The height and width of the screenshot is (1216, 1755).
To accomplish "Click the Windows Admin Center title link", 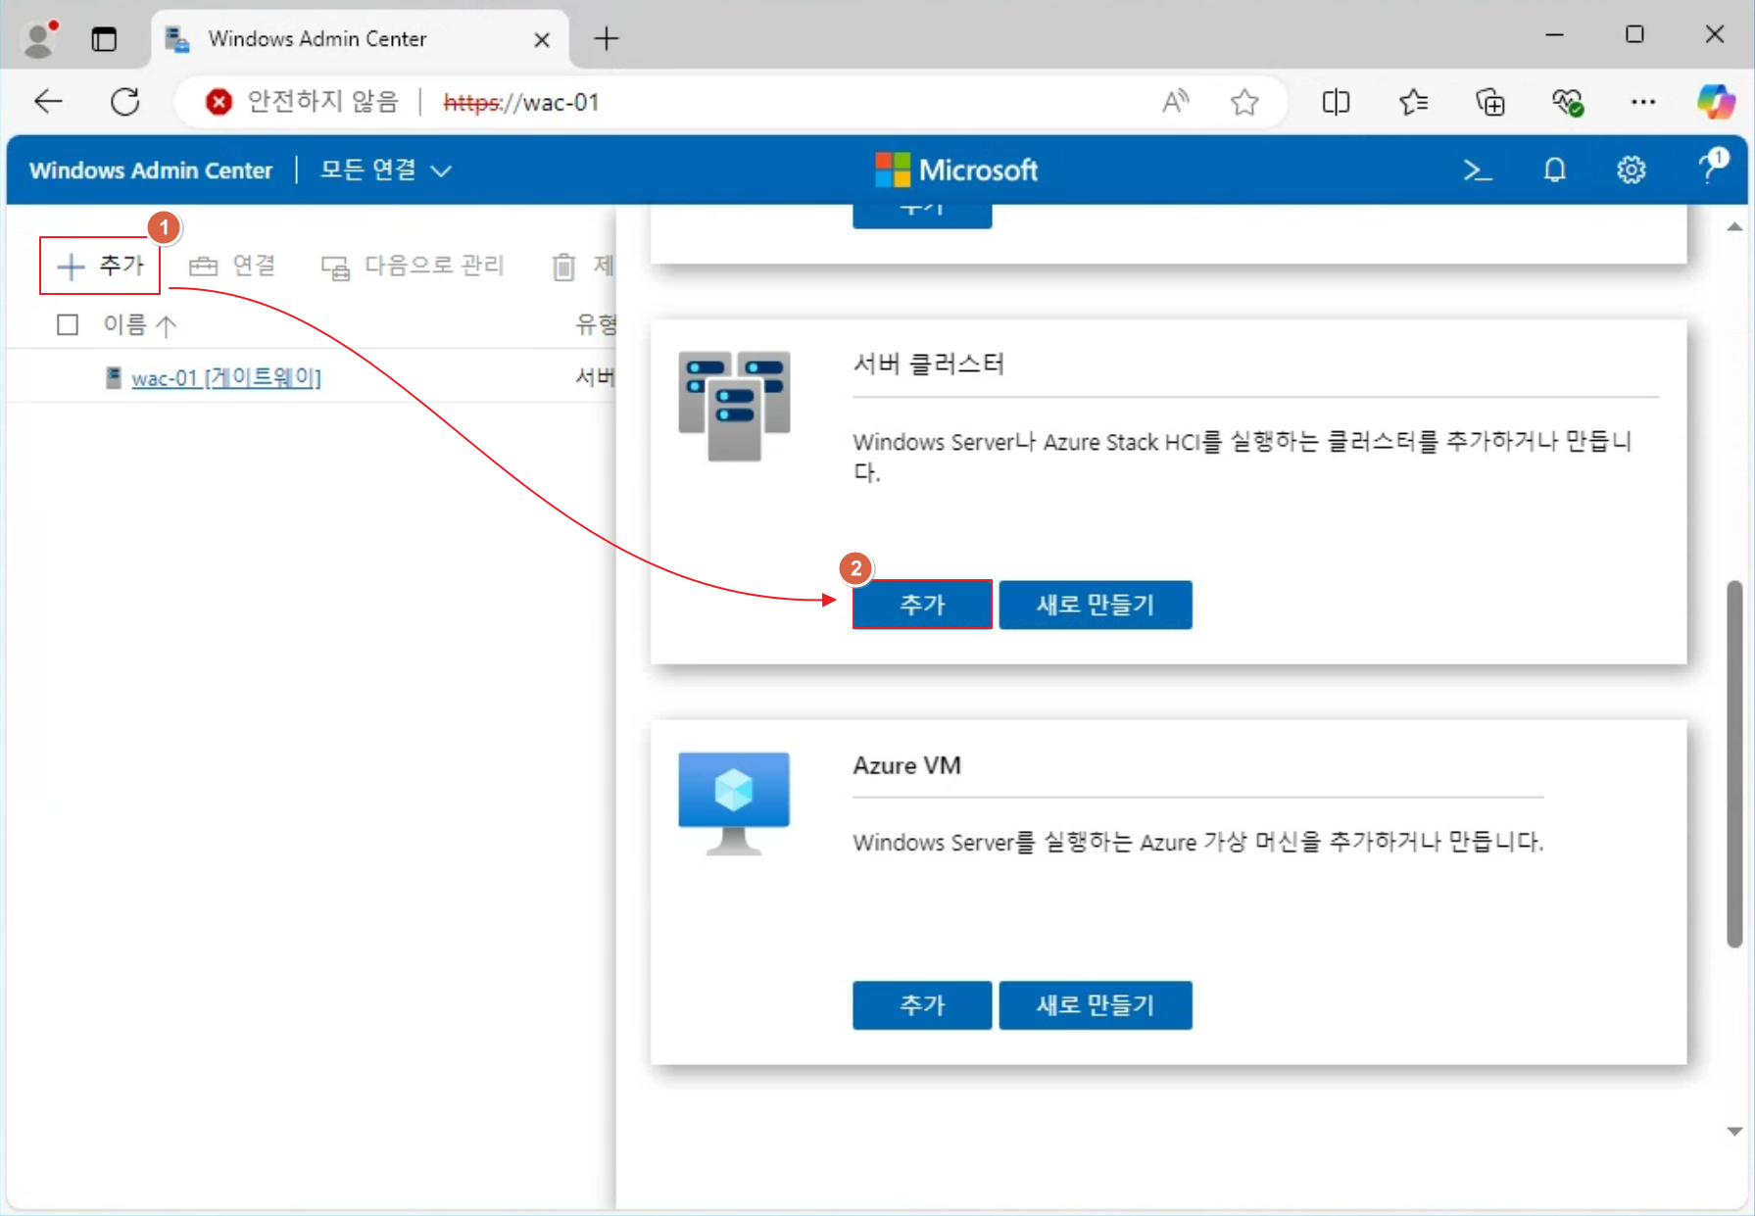I will (x=151, y=170).
